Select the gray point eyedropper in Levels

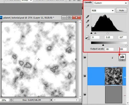coord(87,21)
